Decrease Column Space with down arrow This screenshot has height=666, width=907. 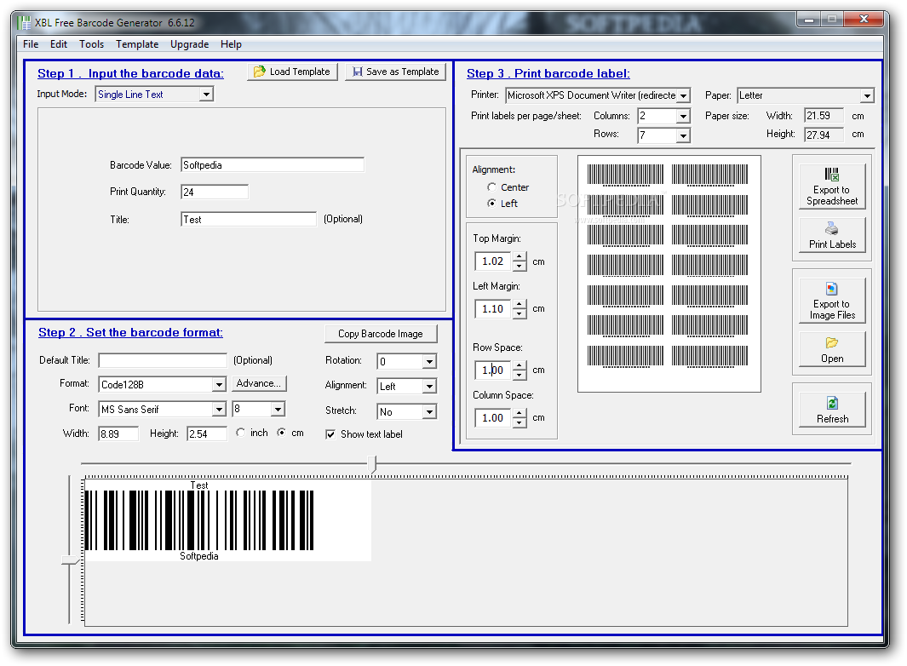[x=520, y=422]
